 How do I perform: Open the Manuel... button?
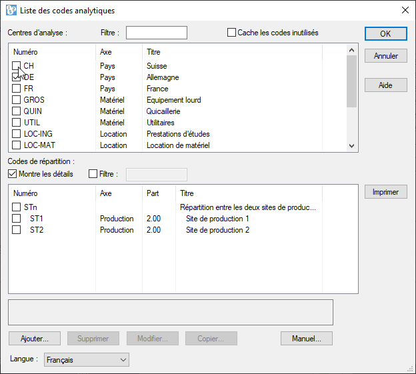tap(307, 339)
